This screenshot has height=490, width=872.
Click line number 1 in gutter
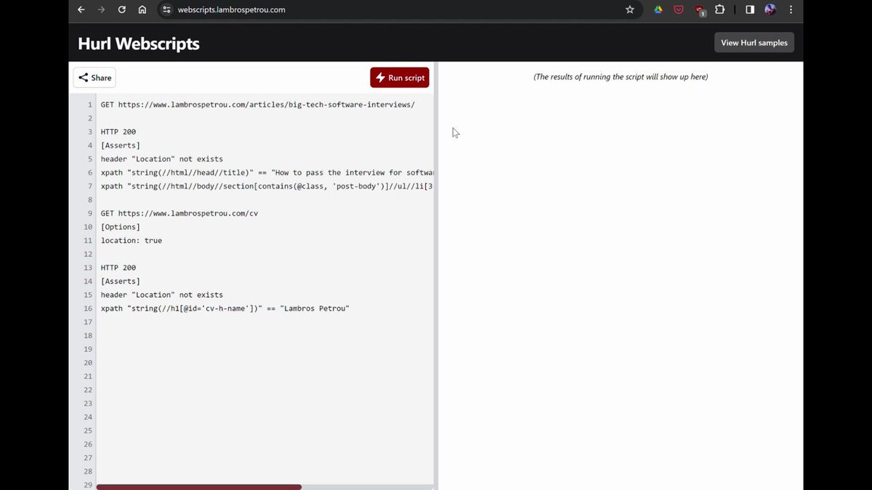90,105
